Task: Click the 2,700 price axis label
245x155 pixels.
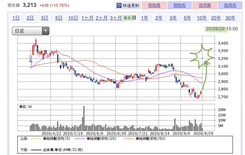Action: tap(223, 97)
